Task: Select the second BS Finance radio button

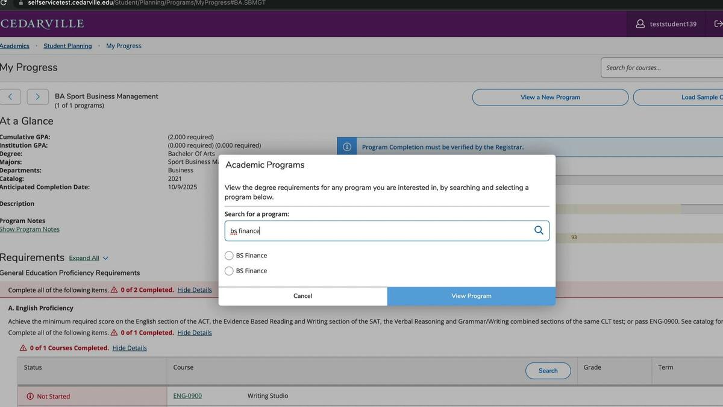Action: pos(229,271)
